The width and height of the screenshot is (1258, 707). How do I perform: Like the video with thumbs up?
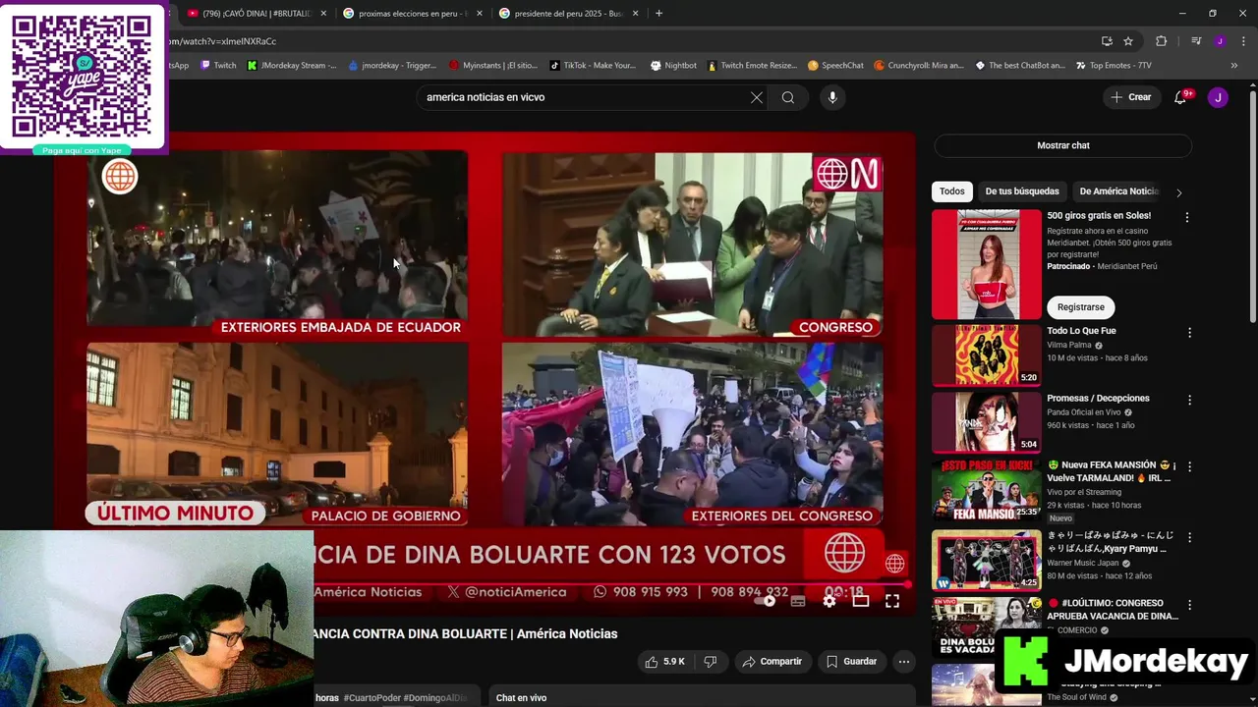coord(665,662)
